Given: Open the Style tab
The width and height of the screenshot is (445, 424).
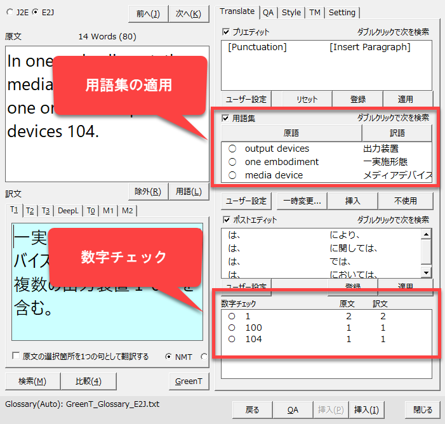Looking at the screenshot, I should [291, 12].
